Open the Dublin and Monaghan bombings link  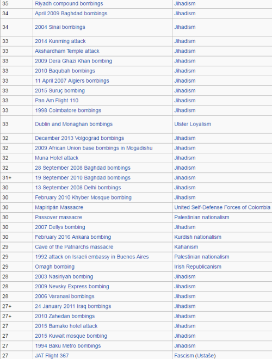tap(74, 124)
